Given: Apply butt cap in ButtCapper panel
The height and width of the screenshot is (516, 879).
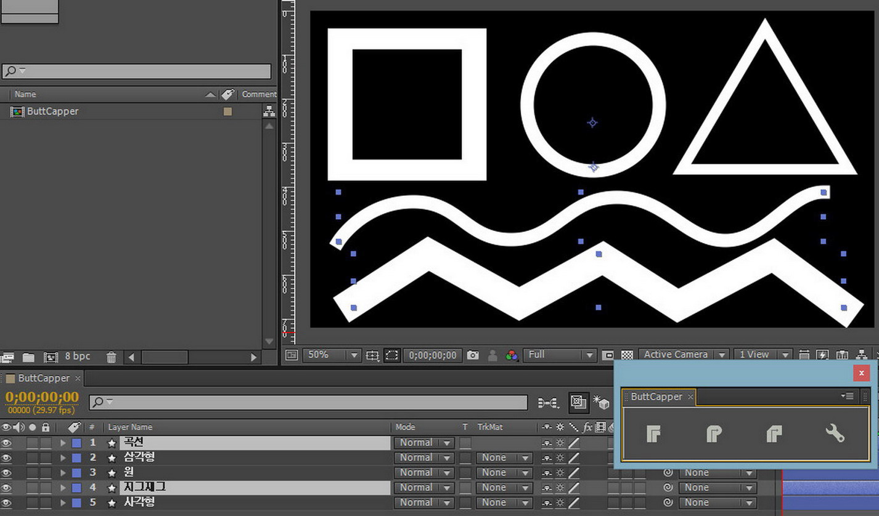Looking at the screenshot, I should (x=653, y=434).
